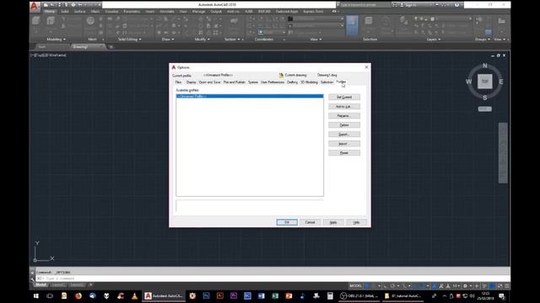Toggle Culling in the Selection panel
Image resolution: width=540 pixels, height=303 pixels.
(x=352, y=24)
